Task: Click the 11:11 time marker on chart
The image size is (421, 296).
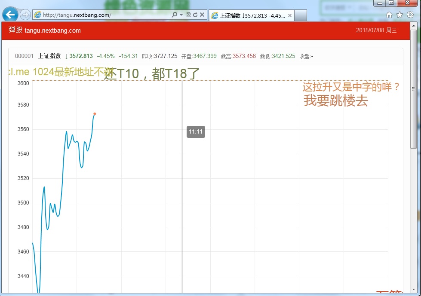Action: (196, 132)
